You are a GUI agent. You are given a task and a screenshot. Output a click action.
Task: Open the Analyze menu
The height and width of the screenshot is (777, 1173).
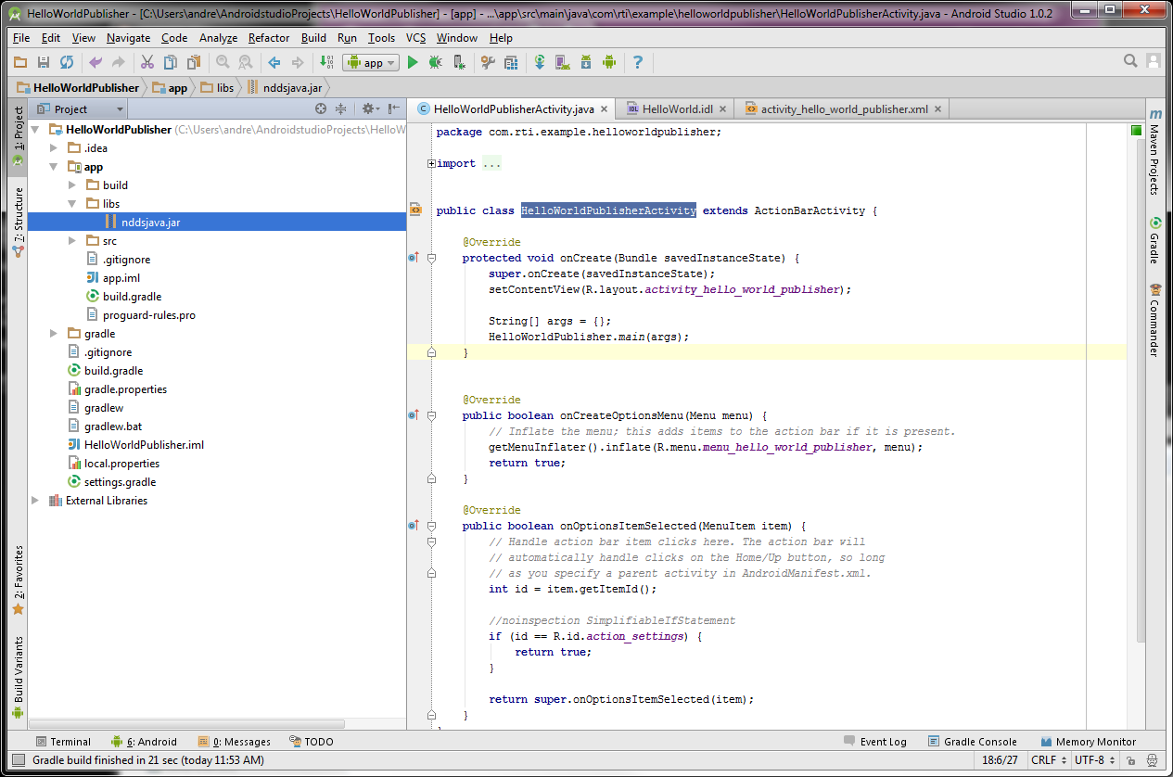click(x=219, y=38)
